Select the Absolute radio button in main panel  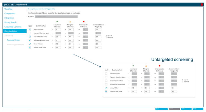[107, 37]
